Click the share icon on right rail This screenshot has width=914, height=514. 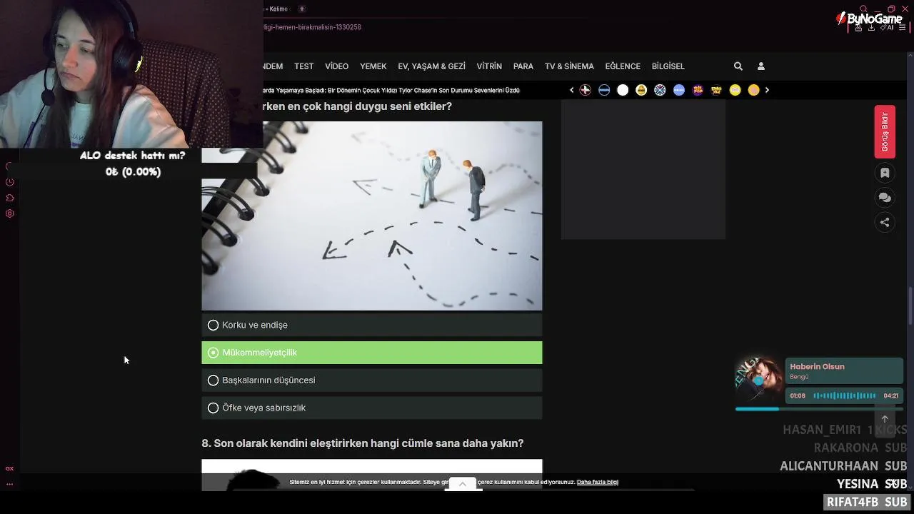[x=885, y=222]
